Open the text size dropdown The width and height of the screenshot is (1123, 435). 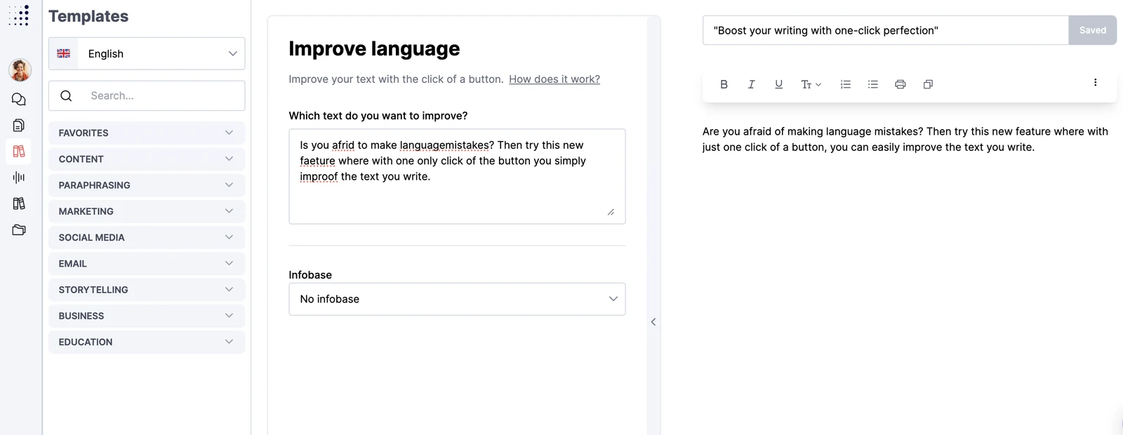click(x=811, y=84)
